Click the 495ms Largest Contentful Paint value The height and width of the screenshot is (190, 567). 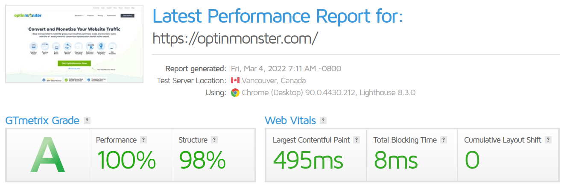(308, 161)
